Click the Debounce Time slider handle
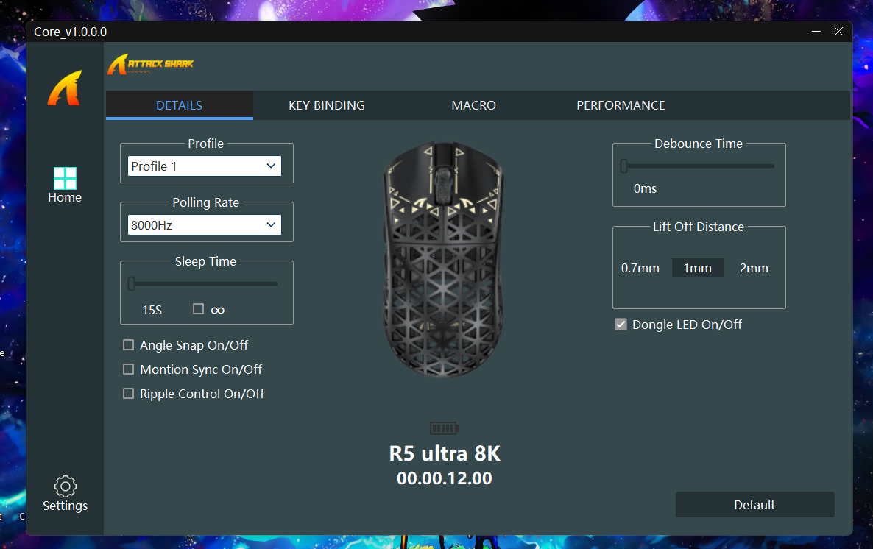This screenshot has height=549, width=873. click(x=624, y=166)
